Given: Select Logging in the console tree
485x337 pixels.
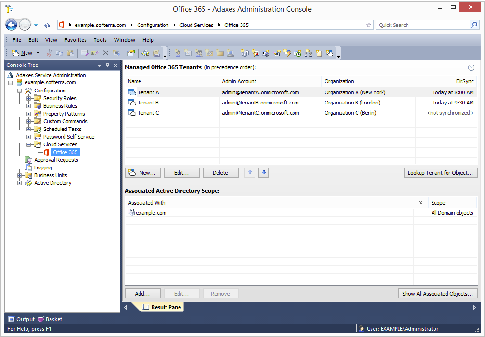Looking at the screenshot, I should pos(43,168).
